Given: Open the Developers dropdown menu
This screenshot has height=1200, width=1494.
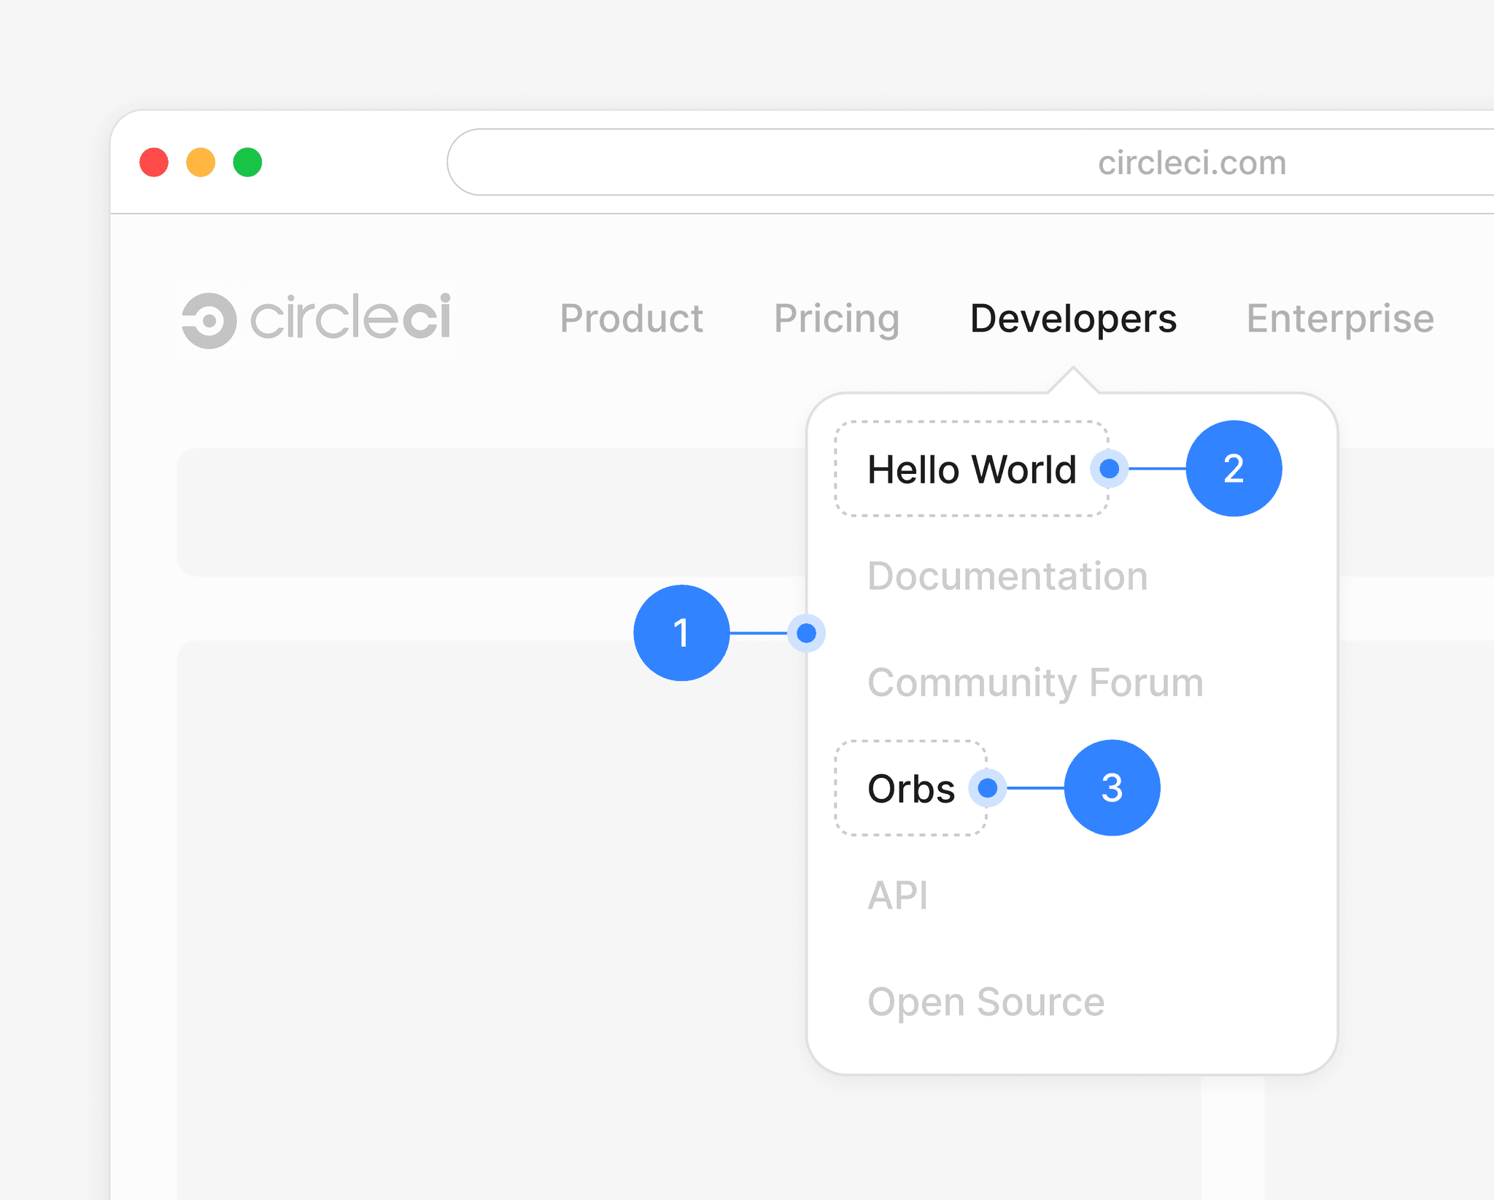Looking at the screenshot, I should point(1072,319).
